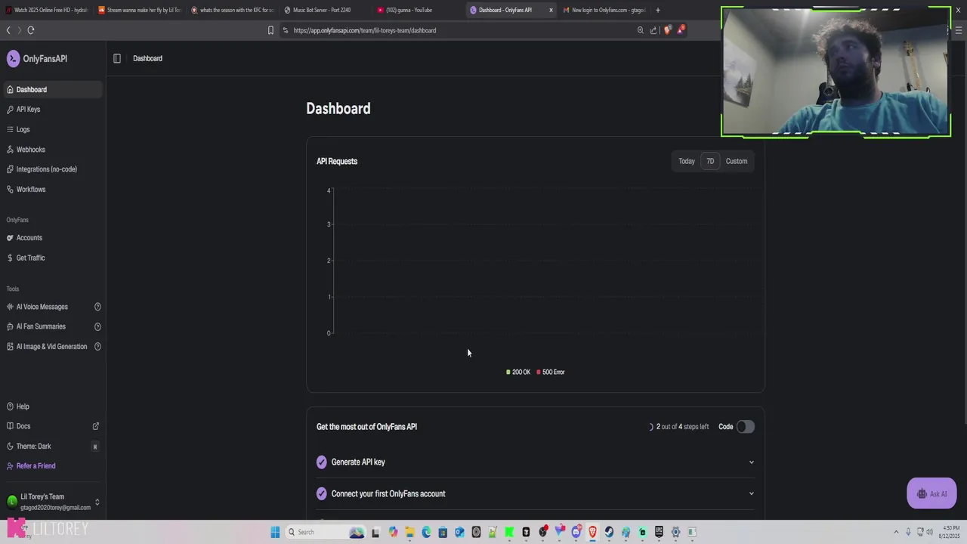Open the Webhooks section
This screenshot has width=967, height=544.
pos(51,150)
